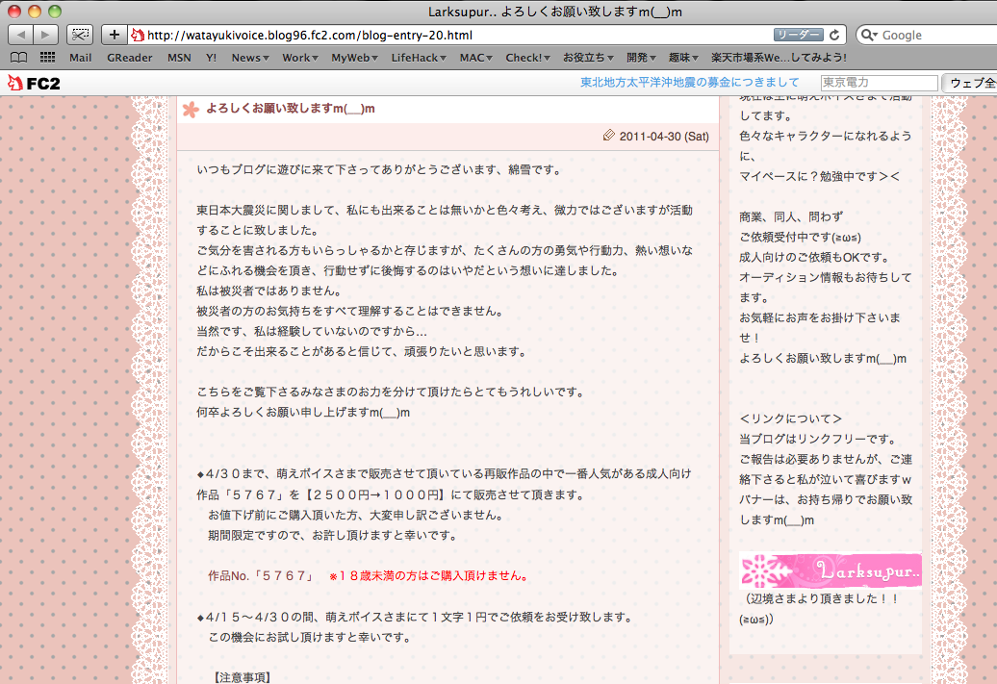Click the date 2011-04-30 (Sat)
This screenshot has height=684, width=997.
pyautogui.click(x=664, y=136)
